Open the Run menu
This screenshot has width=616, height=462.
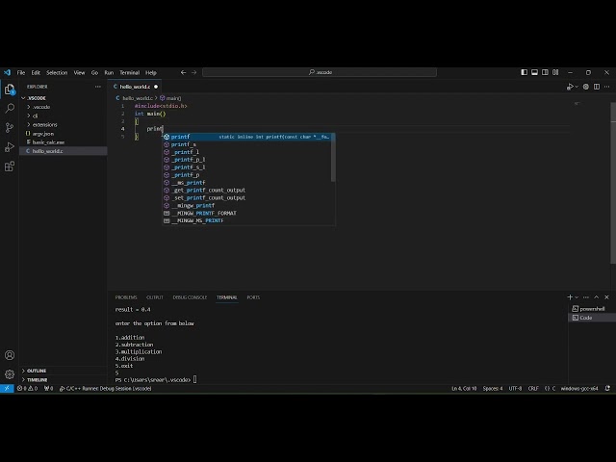[109, 73]
